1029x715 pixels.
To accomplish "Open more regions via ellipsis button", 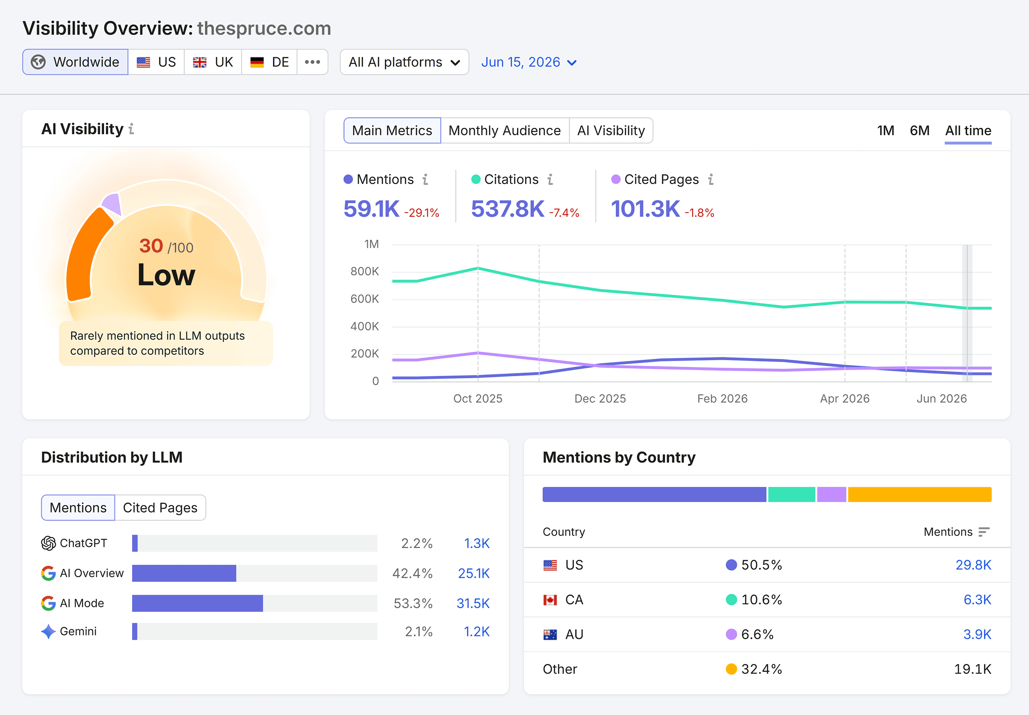I will (x=312, y=62).
